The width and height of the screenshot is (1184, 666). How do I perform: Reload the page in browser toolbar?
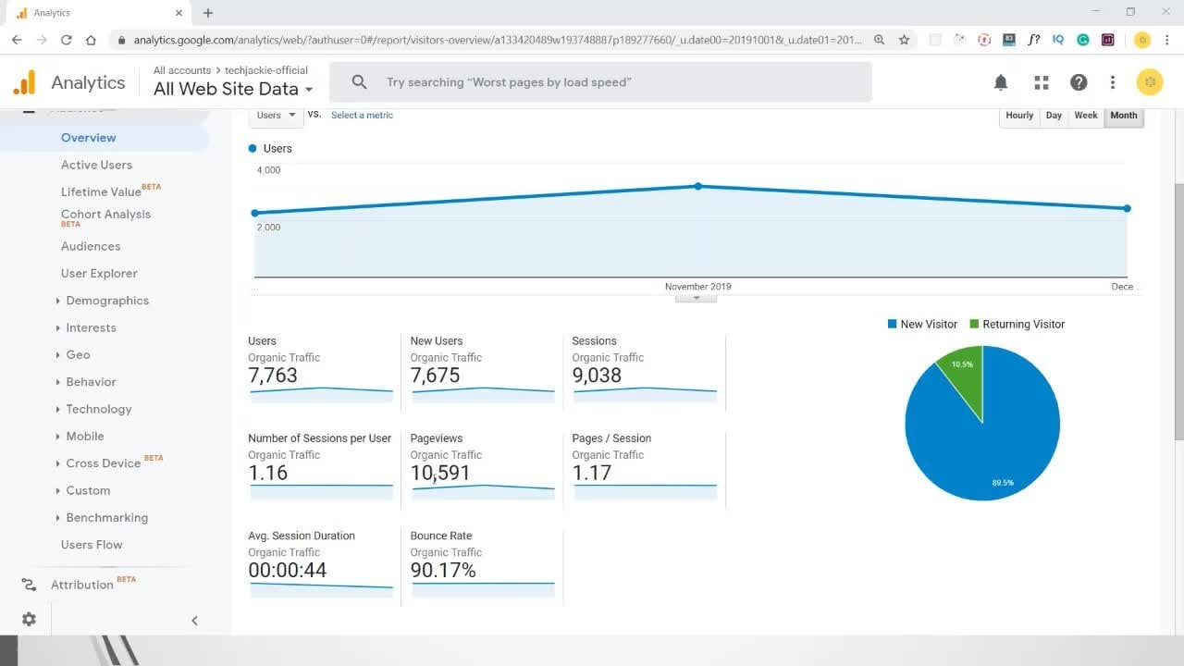[67, 40]
